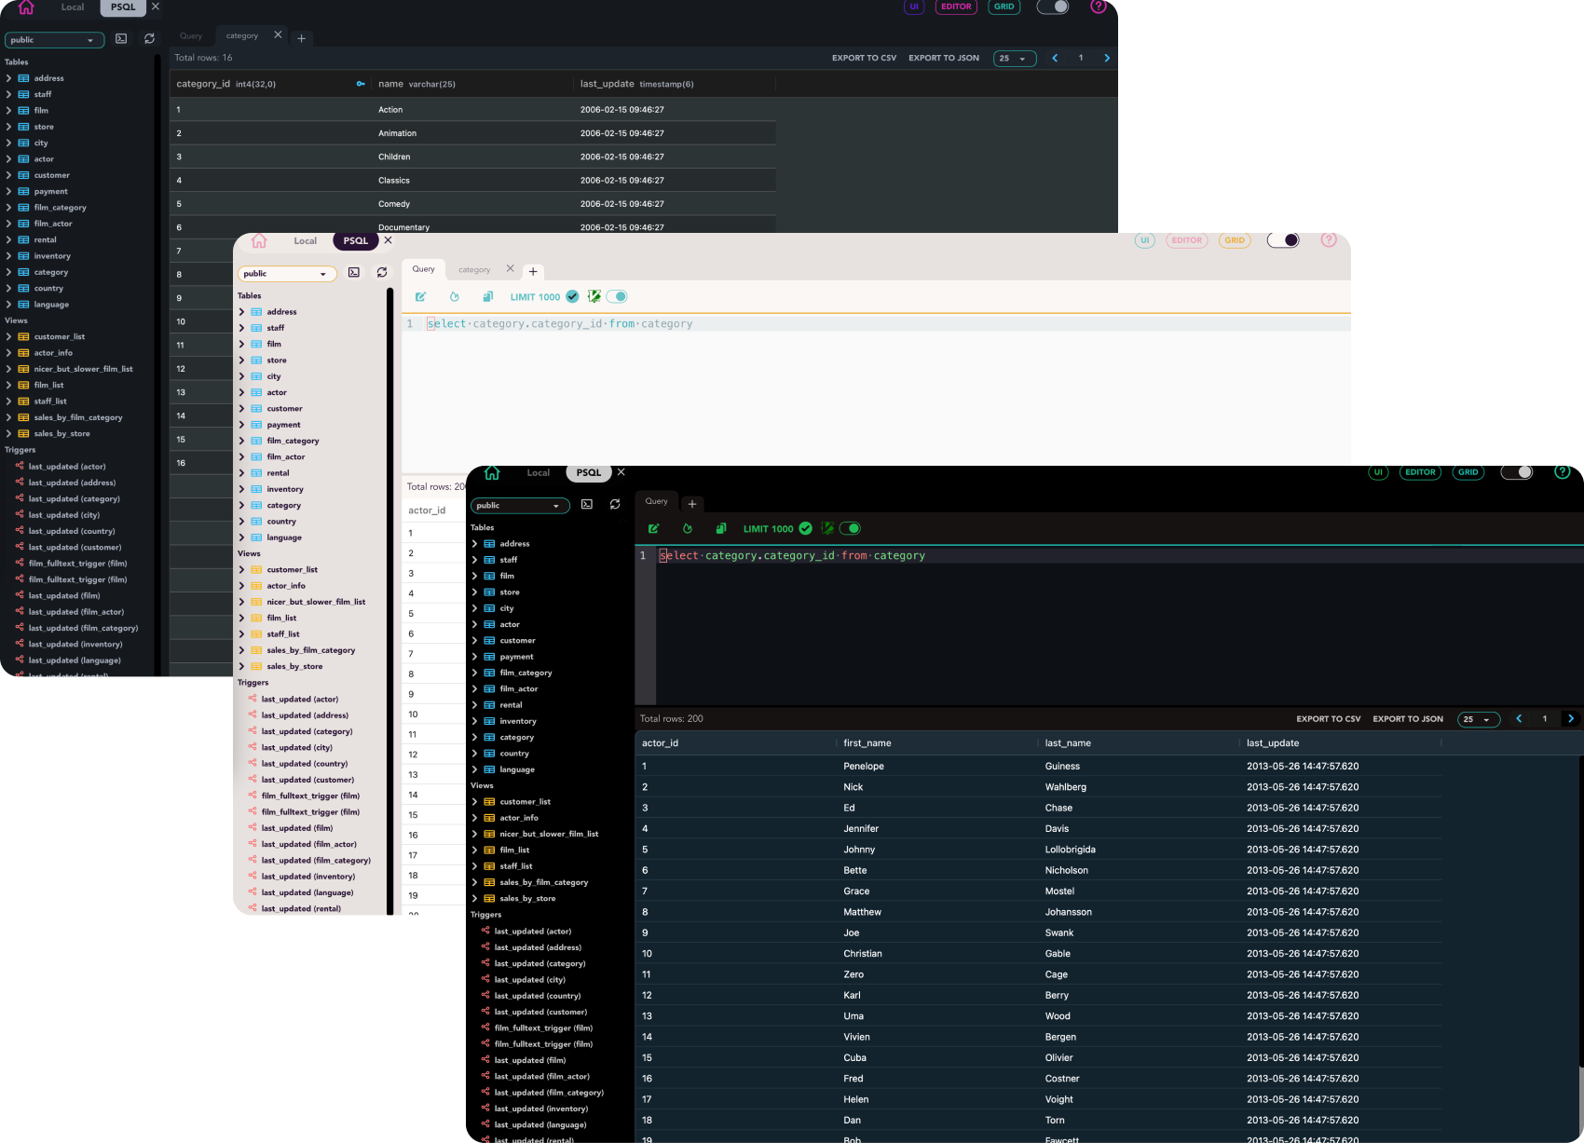Click EXPORT TO CSV in the front window
Viewport: 1584px width, 1143px height.
tap(1329, 719)
